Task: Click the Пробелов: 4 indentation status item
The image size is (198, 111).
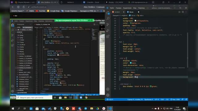Action: tap(148, 99)
